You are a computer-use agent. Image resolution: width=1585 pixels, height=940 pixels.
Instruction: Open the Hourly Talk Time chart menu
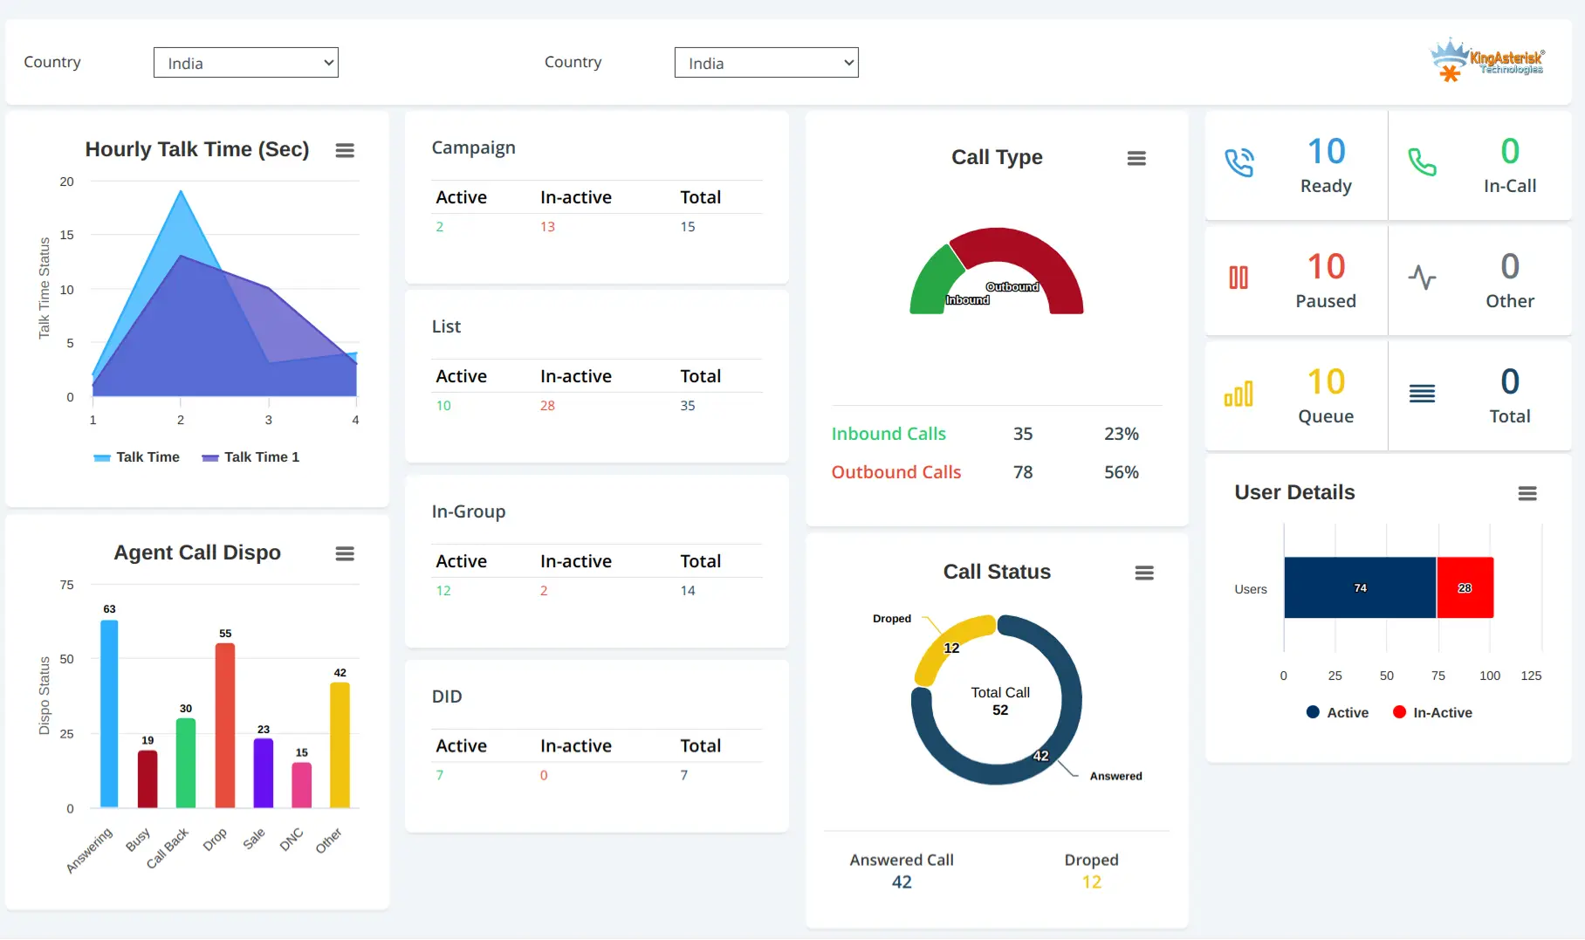coord(345,150)
